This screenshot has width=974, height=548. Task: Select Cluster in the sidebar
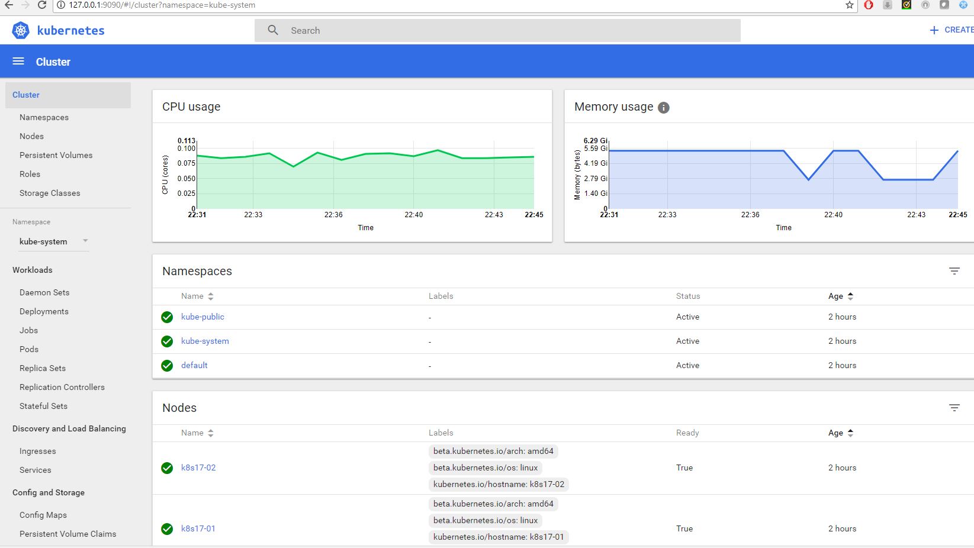click(x=68, y=95)
